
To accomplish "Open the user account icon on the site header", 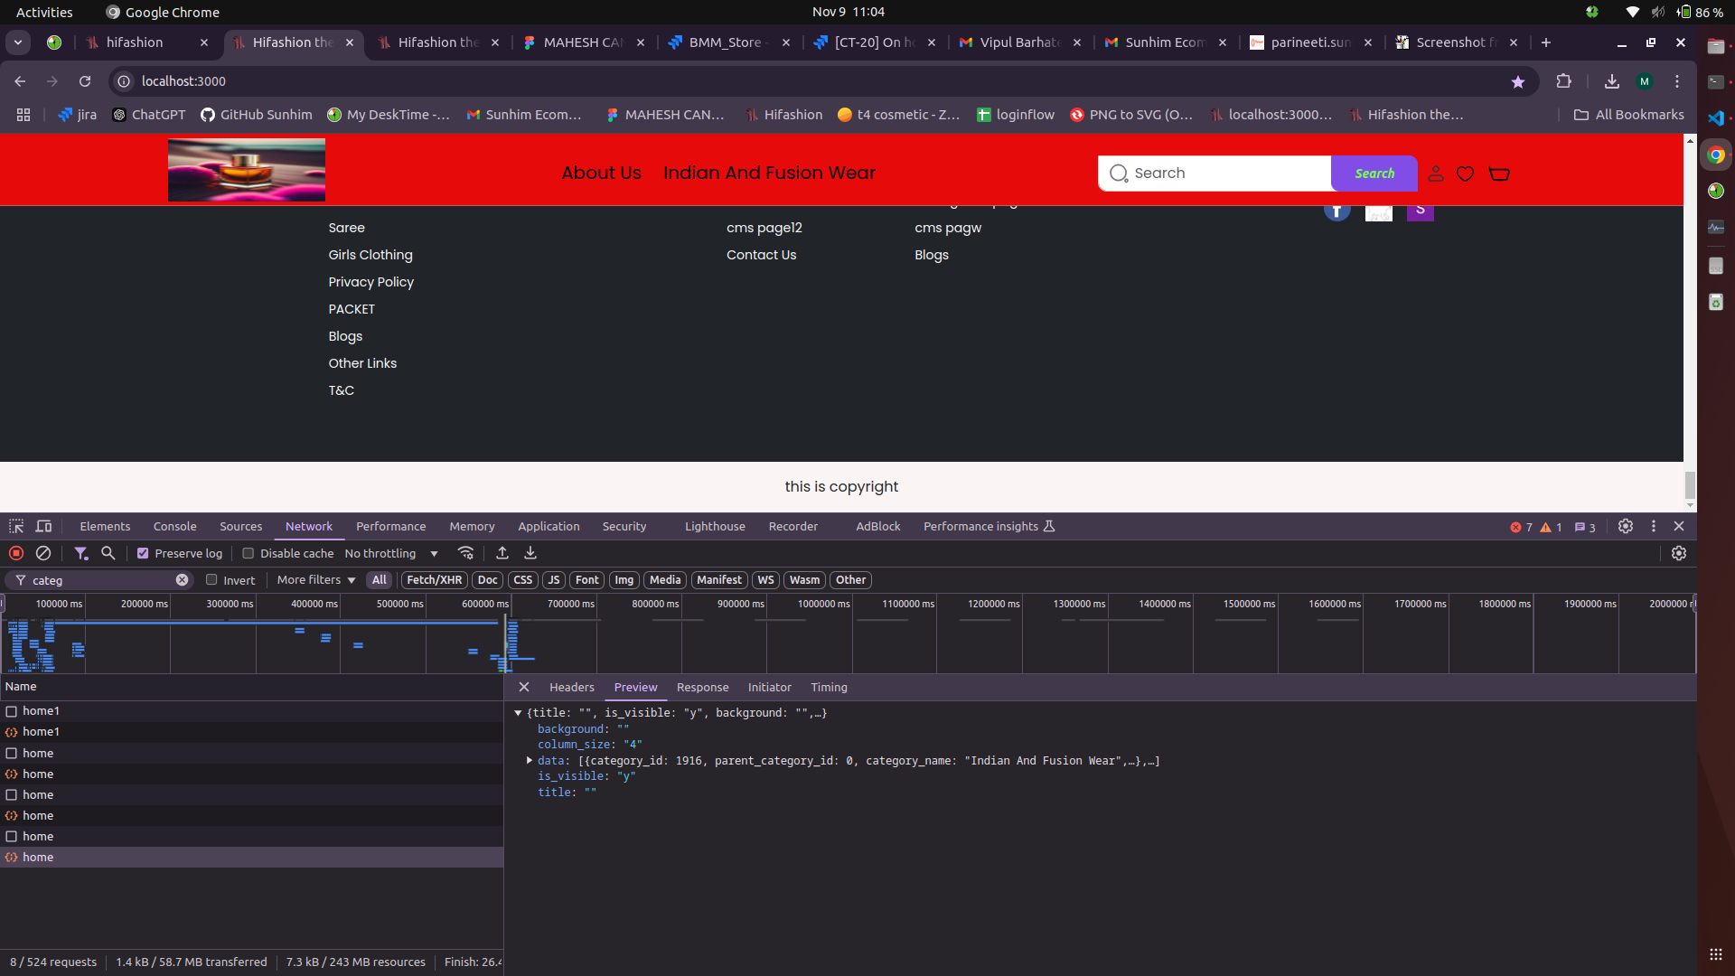I will (x=1436, y=174).
